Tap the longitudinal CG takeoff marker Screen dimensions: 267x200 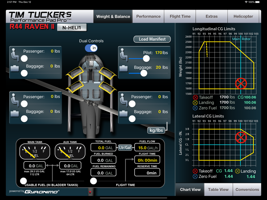pyautogui.click(x=241, y=83)
